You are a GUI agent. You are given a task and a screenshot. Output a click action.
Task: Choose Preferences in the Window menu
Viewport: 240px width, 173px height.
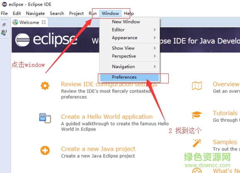[x=129, y=77]
